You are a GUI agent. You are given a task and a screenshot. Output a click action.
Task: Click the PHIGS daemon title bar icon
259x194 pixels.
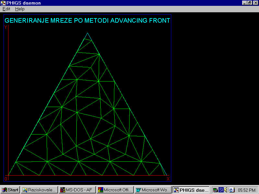click(x=3, y=3)
